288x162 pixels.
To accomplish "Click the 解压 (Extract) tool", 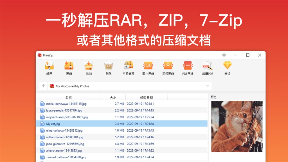I will [50, 68].
